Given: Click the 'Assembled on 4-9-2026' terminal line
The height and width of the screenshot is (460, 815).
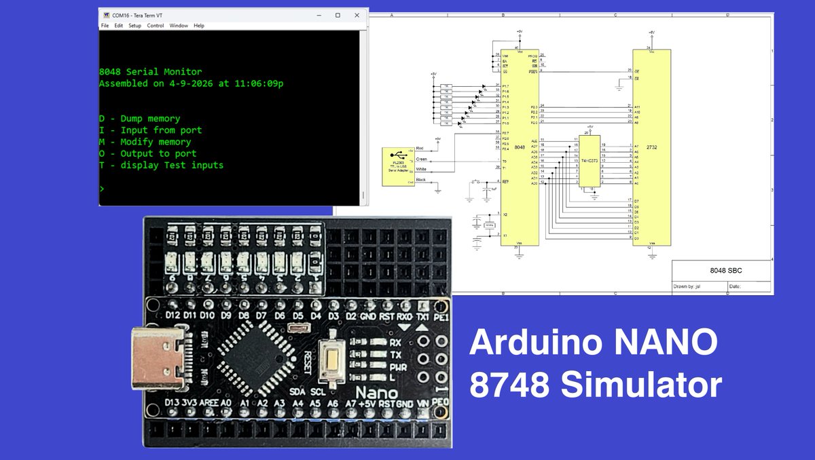Looking at the screenshot, I should pyautogui.click(x=192, y=83).
